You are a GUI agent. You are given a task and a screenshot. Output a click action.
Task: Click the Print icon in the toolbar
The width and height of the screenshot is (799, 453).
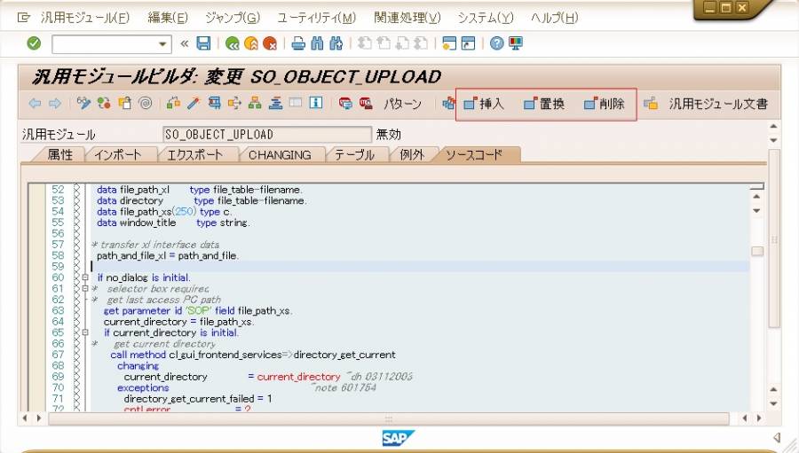(298, 43)
